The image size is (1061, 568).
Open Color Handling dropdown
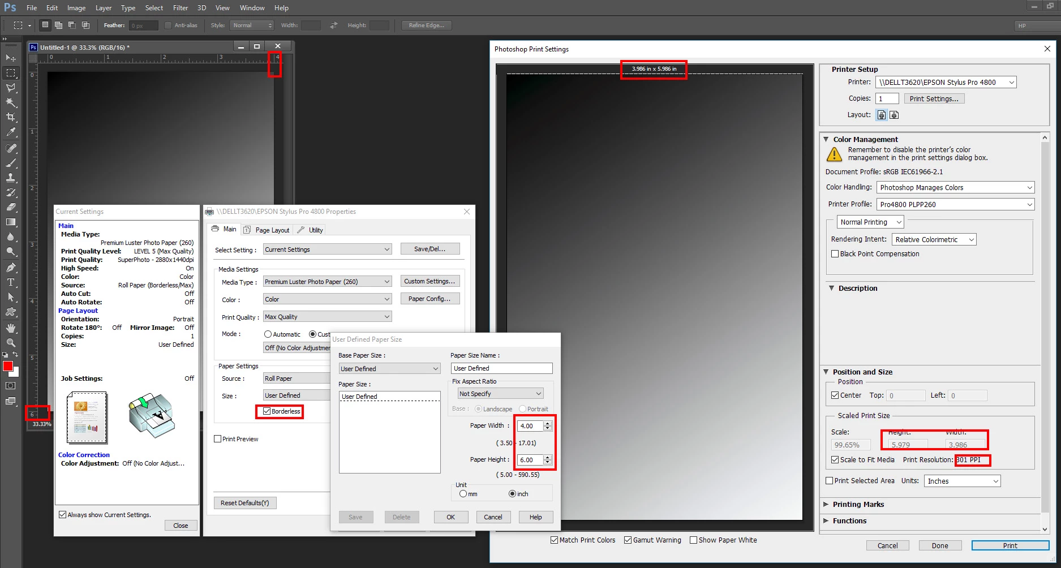955,188
